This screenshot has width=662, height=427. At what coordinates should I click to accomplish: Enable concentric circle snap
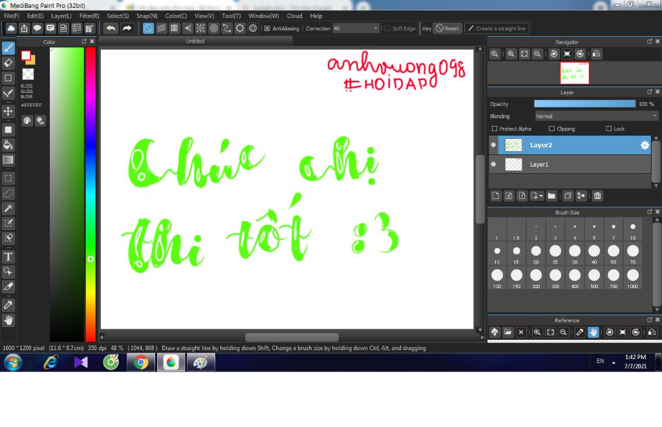click(x=213, y=28)
